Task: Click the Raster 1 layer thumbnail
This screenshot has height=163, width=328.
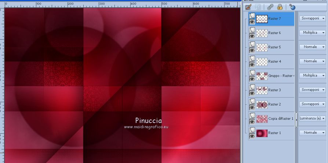Action: tap(262, 133)
